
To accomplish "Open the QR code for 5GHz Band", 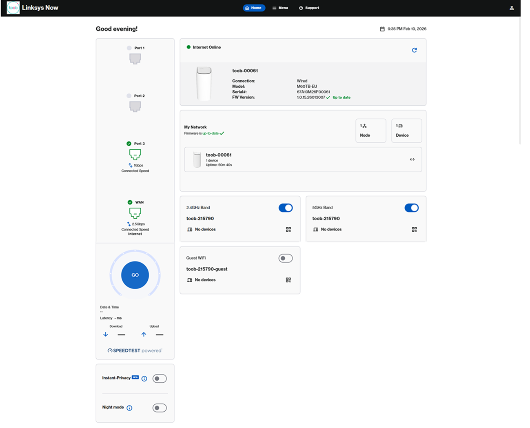I will 414,229.
